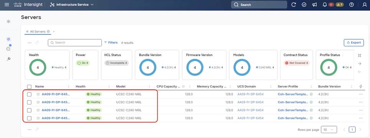The width and height of the screenshot is (370, 138).
Task: Open the hamburger navigation menu
Action: [7, 5]
